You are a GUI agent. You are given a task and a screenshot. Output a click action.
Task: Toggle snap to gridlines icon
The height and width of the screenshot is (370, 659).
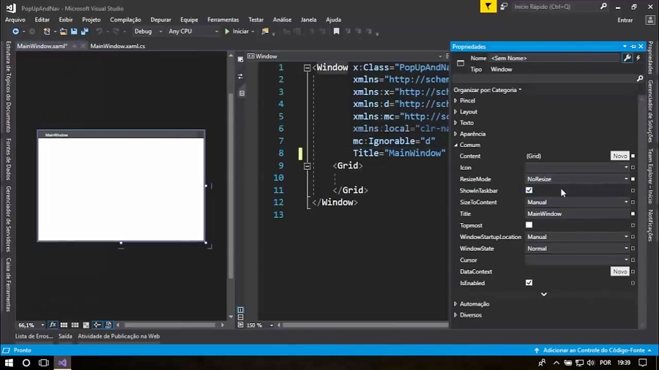click(x=75, y=325)
